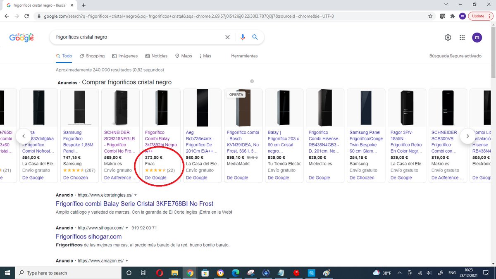This screenshot has width=496, height=279.
Task: Go to previous products in carousel
Action: (x=24, y=136)
